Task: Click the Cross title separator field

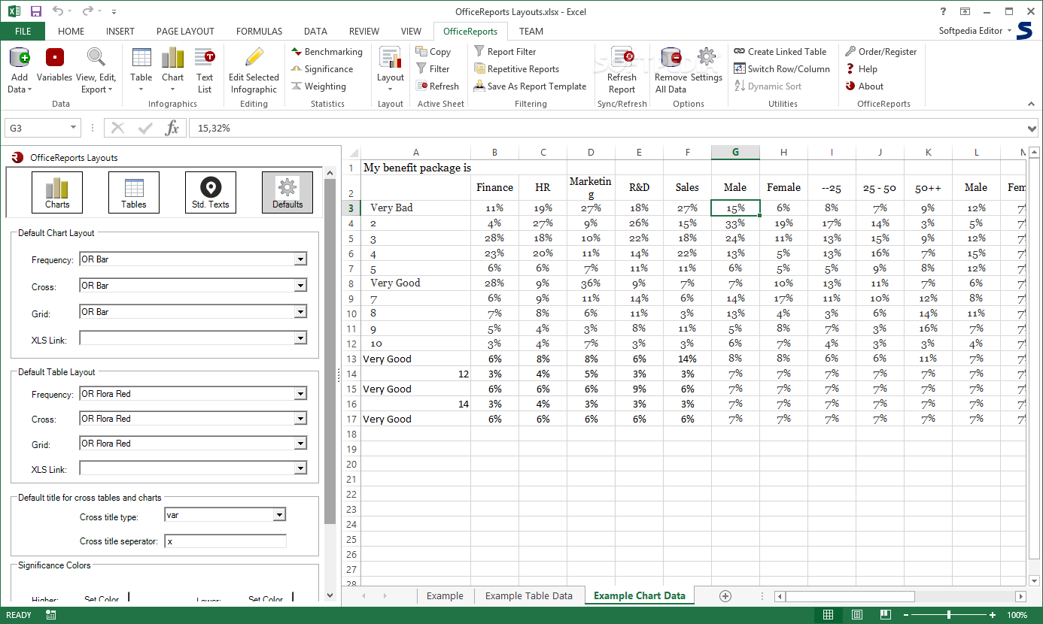Action: (x=226, y=541)
